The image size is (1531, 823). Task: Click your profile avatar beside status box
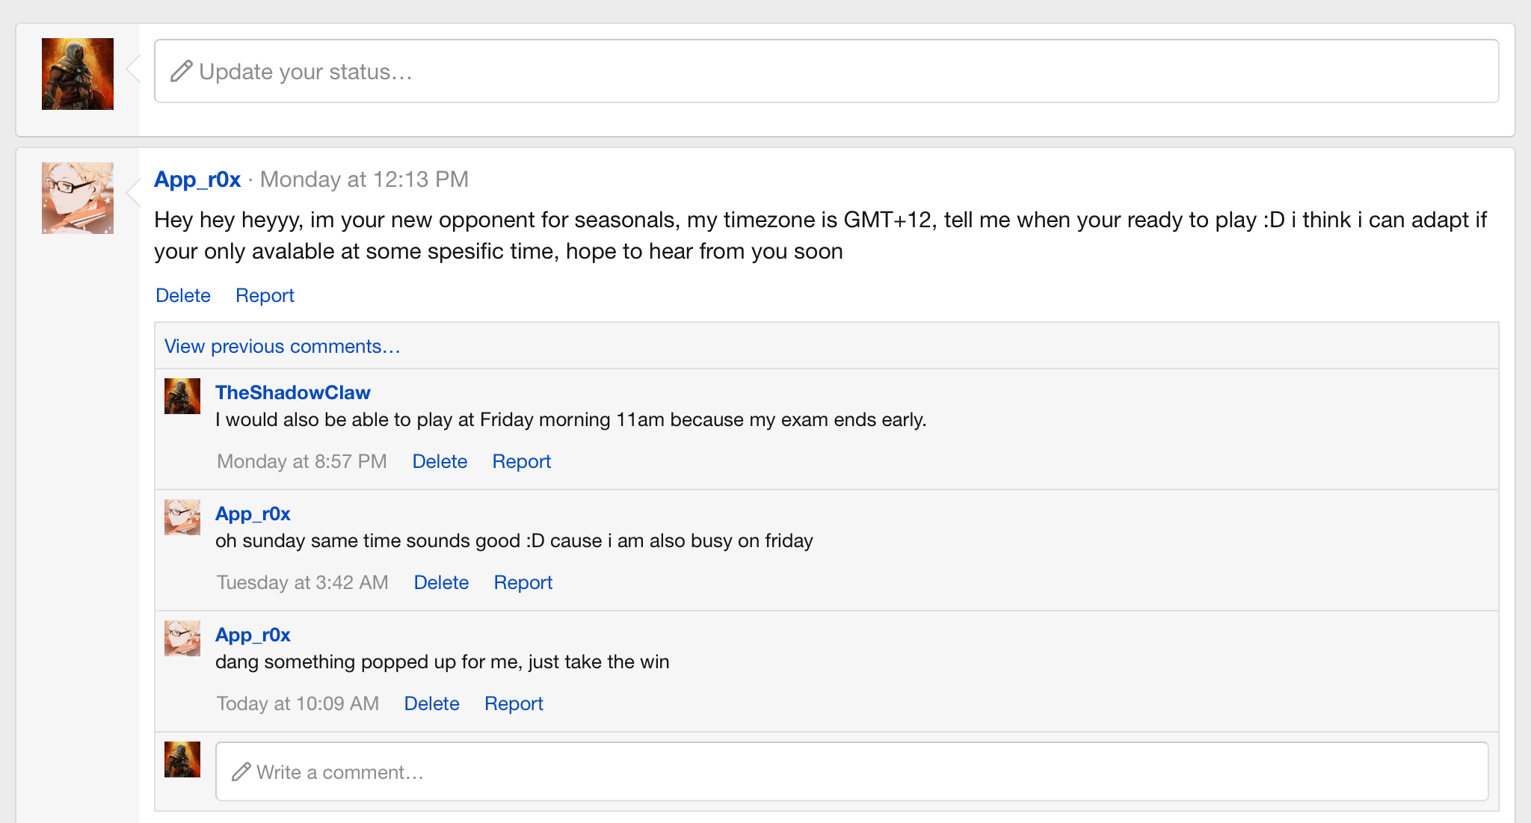78,74
